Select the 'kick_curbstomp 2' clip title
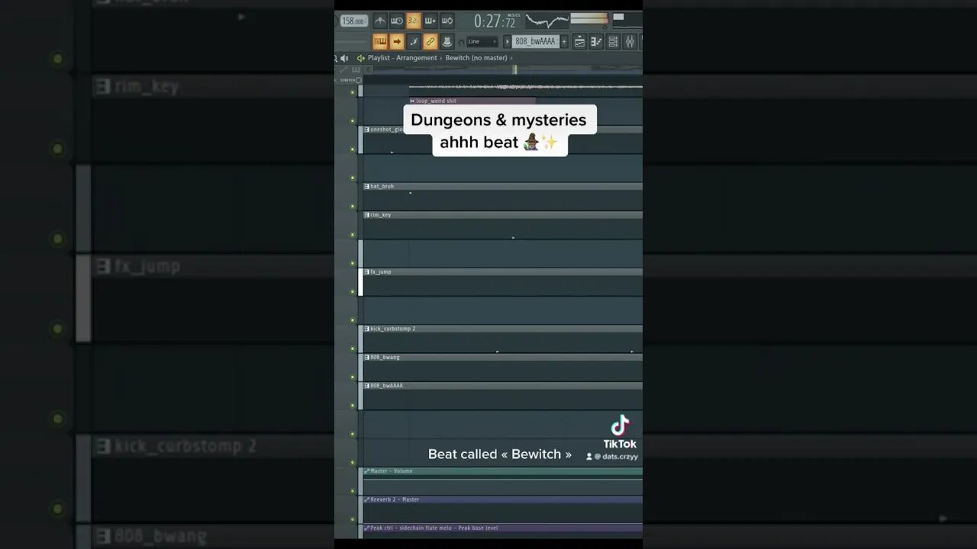The height and width of the screenshot is (549, 977). [x=393, y=329]
